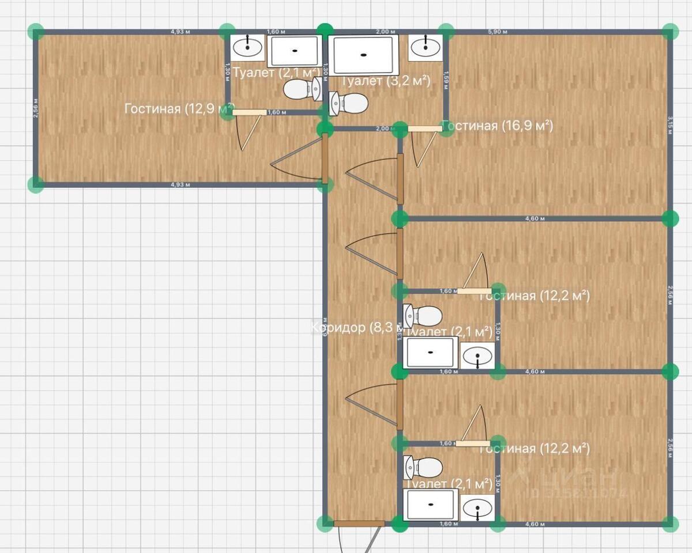692x553 pixels.
Task: Select the Гостиная (12,9 м²) room label
Action: tap(179, 108)
